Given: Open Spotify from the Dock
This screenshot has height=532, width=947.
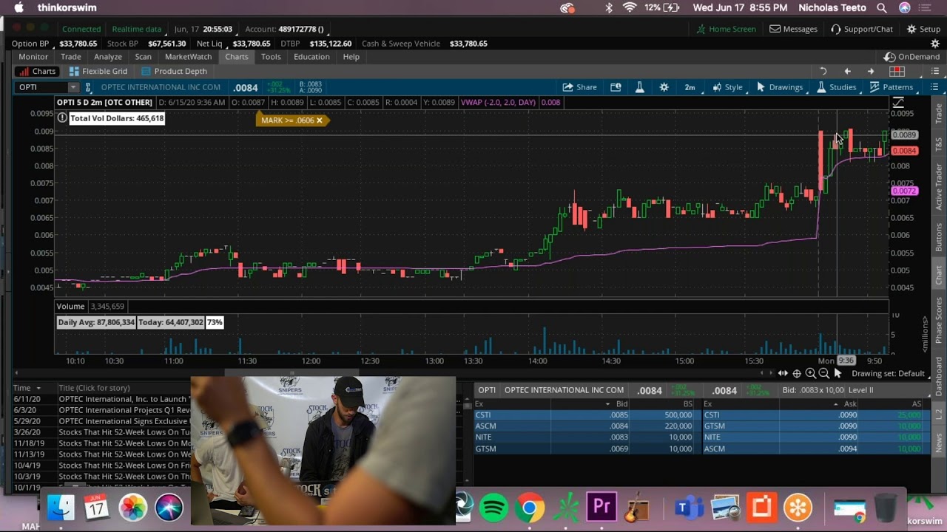Looking at the screenshot, I should [x=493, y=508].
